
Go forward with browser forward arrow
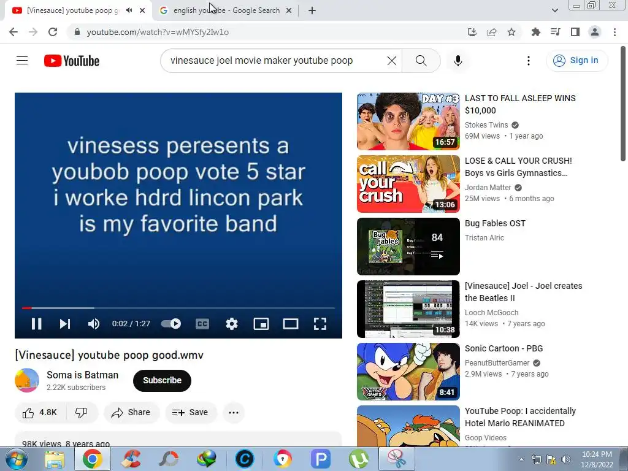[x=33, y=32]
